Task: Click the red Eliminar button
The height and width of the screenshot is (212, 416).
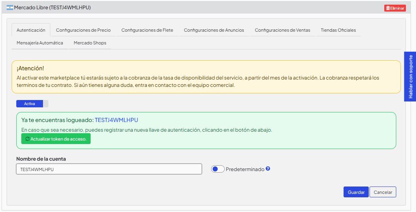Action: 395,8
